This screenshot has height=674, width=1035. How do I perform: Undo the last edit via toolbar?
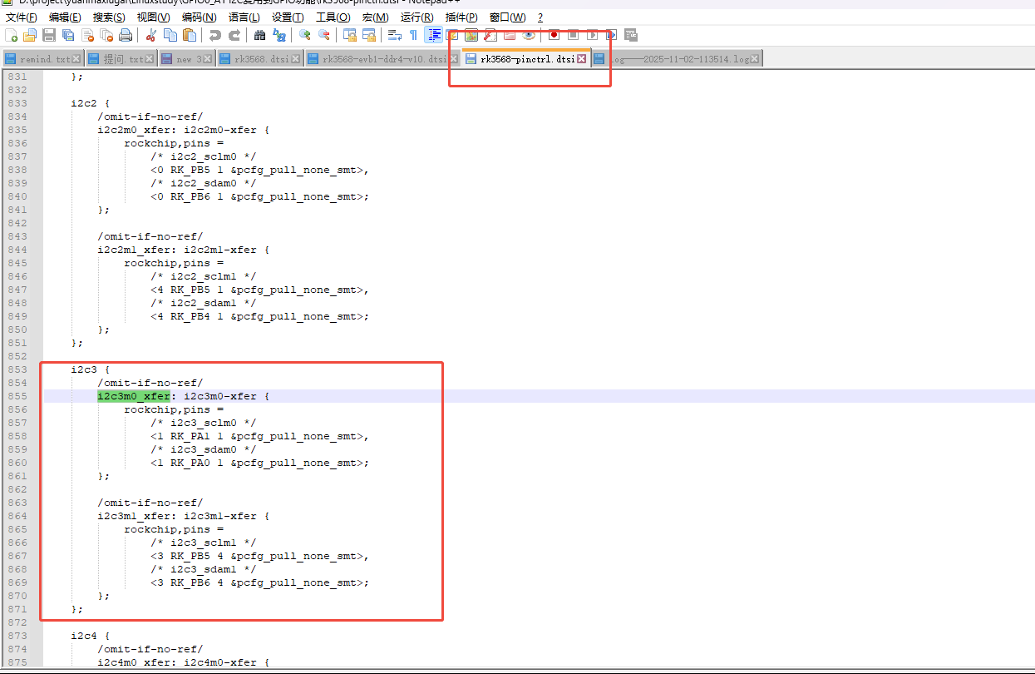click(x=214, y=35)
